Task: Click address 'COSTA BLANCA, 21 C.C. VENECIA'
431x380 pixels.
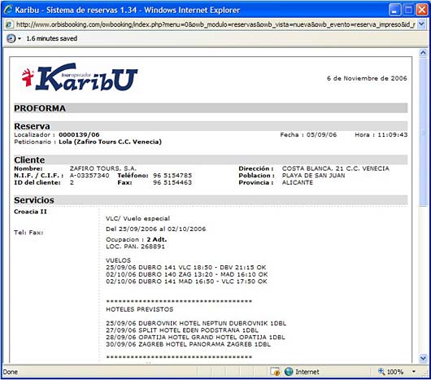Action: click(x=336, y=168)
